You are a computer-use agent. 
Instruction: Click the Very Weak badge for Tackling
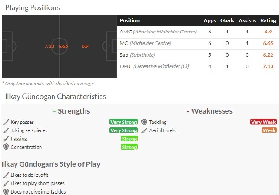pyautogui.click(x=263, y=122)
